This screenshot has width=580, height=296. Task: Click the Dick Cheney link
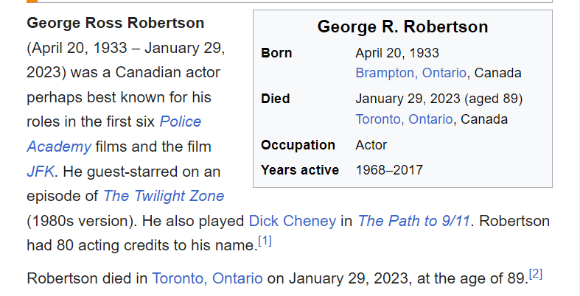pyautogui.click(x=293, y=221)
